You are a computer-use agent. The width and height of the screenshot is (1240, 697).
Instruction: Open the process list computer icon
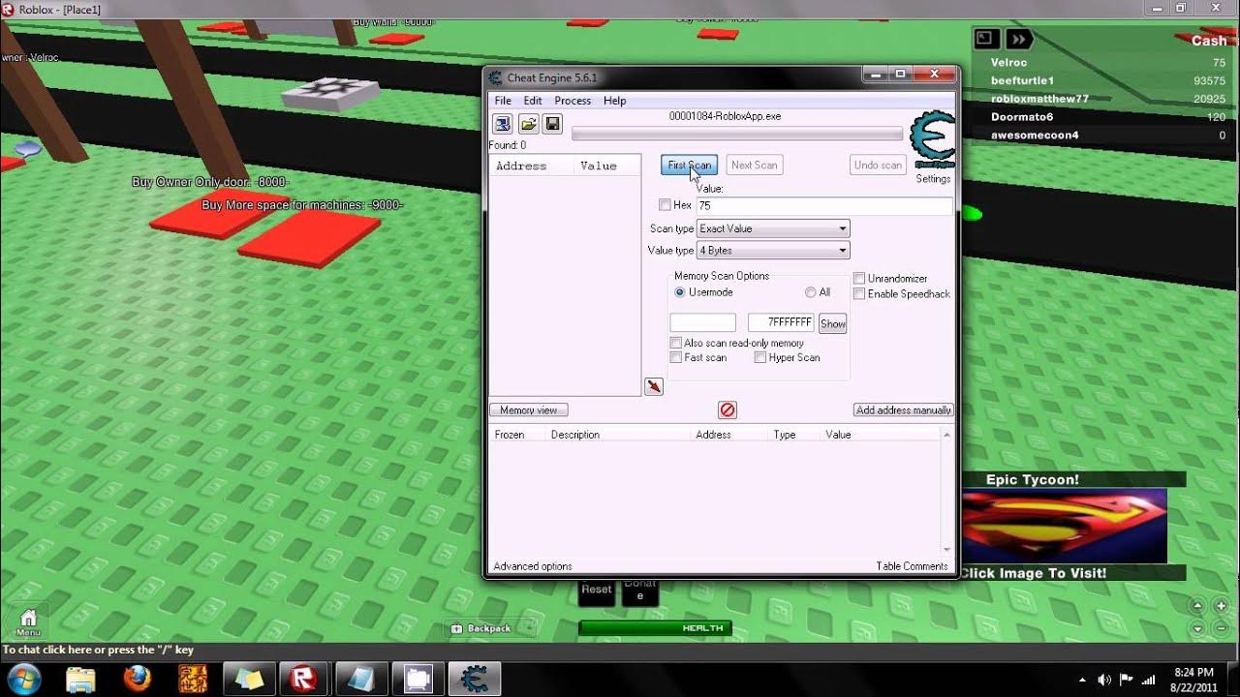point(503,124)
